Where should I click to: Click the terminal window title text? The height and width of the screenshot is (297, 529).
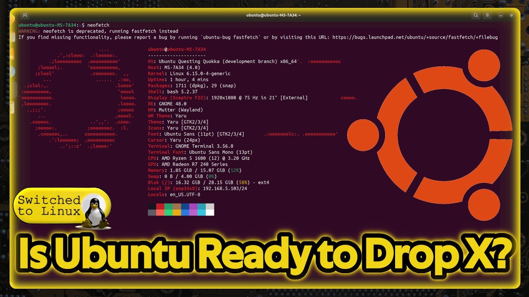pyautogui.click(x=273, y=15)
